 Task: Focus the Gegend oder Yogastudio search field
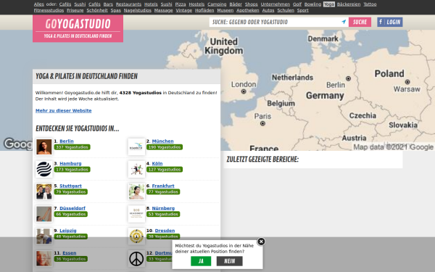275,22
